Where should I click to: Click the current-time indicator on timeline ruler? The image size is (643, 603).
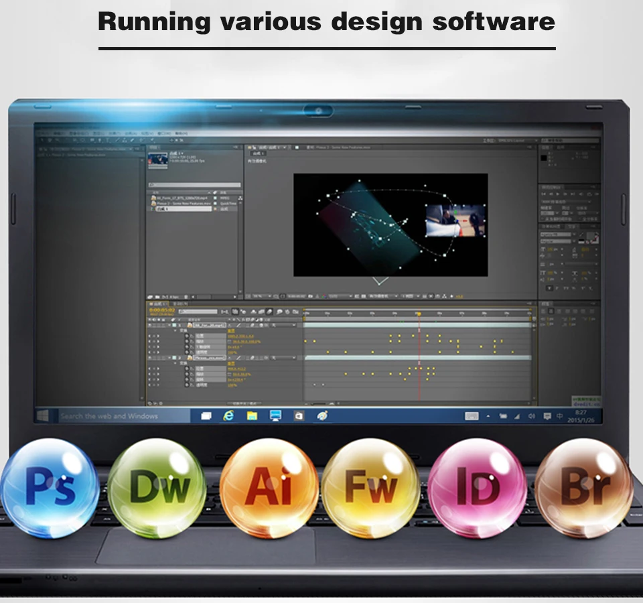coord(419,314)
